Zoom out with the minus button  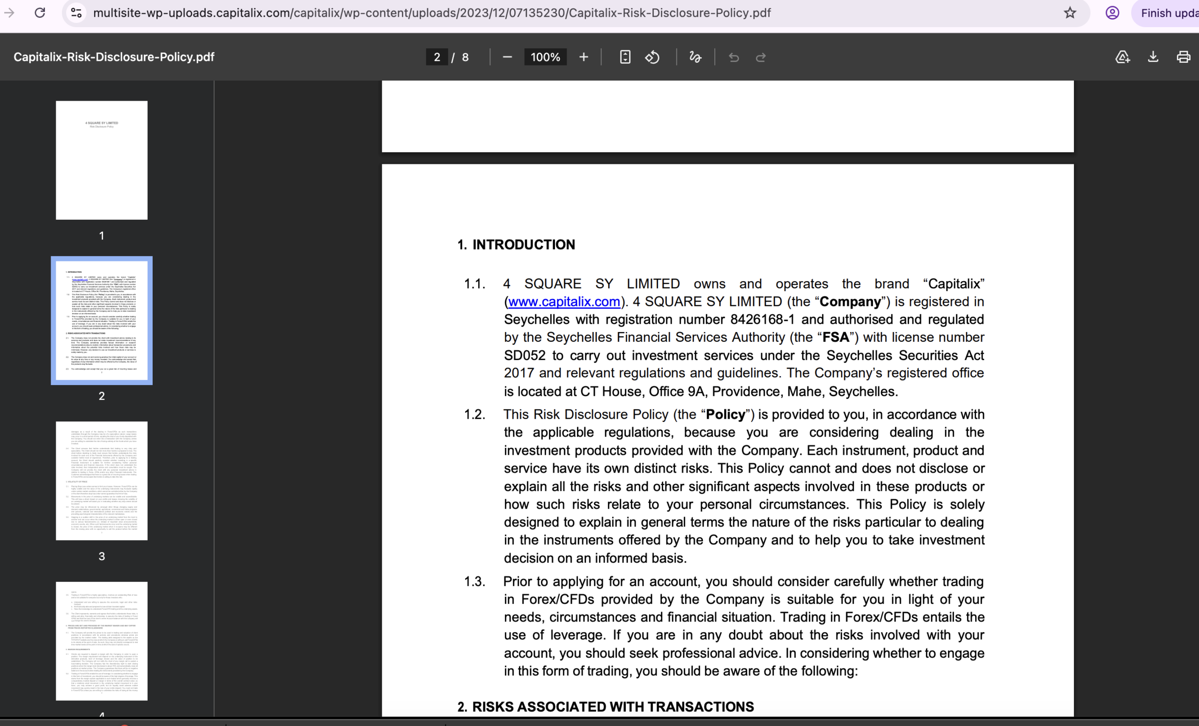(507, 58)
